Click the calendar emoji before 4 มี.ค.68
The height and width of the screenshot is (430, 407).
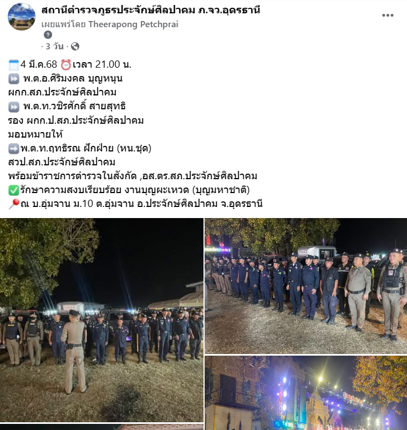14,65
